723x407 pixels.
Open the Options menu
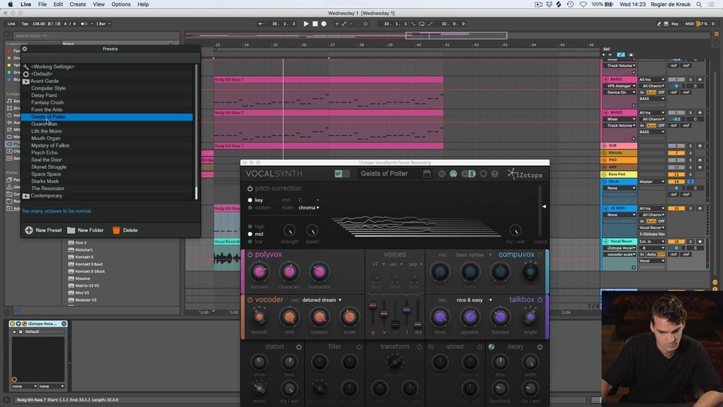coord(120,5)
